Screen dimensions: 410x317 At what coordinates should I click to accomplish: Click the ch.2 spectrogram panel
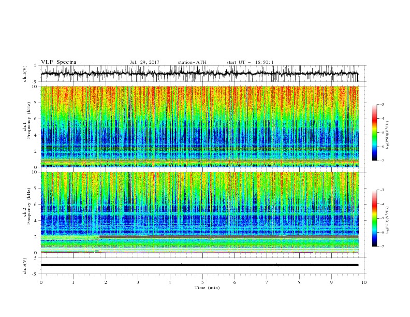199,212
